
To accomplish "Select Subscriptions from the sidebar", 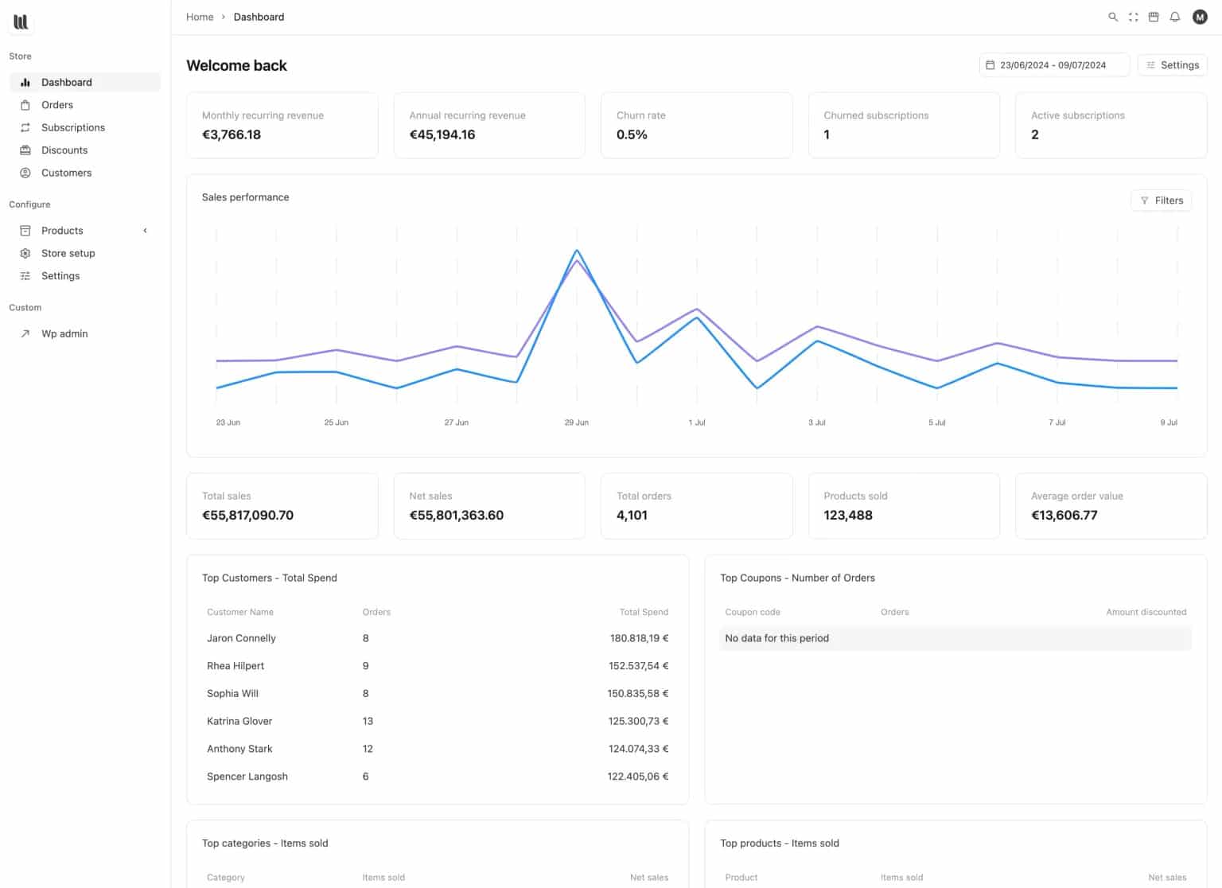I will pos(73,127).
